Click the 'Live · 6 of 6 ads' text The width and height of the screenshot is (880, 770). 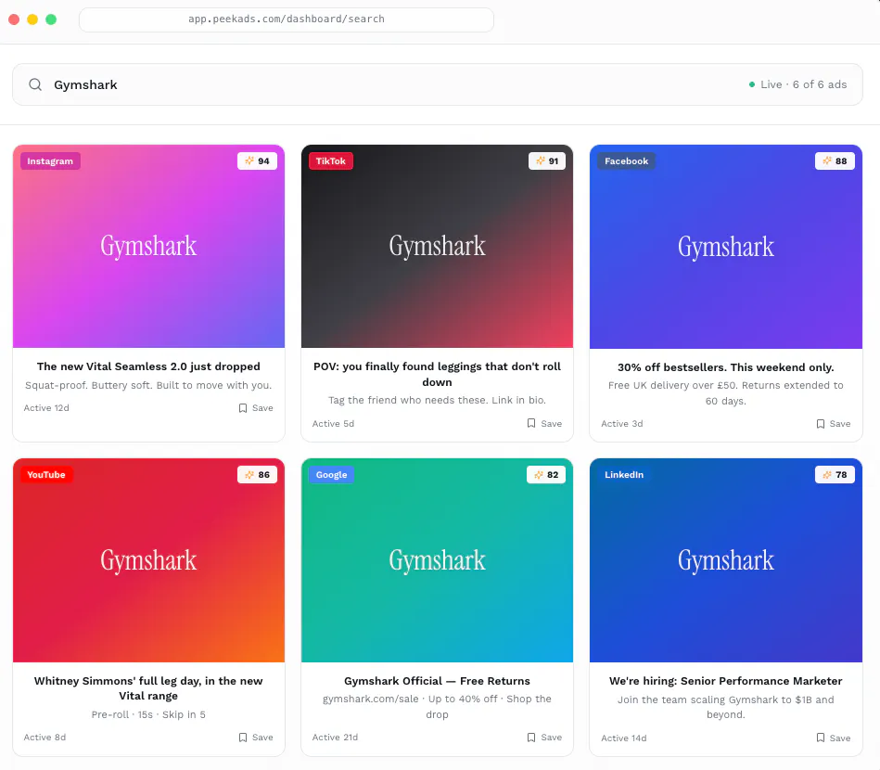point(803,84)
